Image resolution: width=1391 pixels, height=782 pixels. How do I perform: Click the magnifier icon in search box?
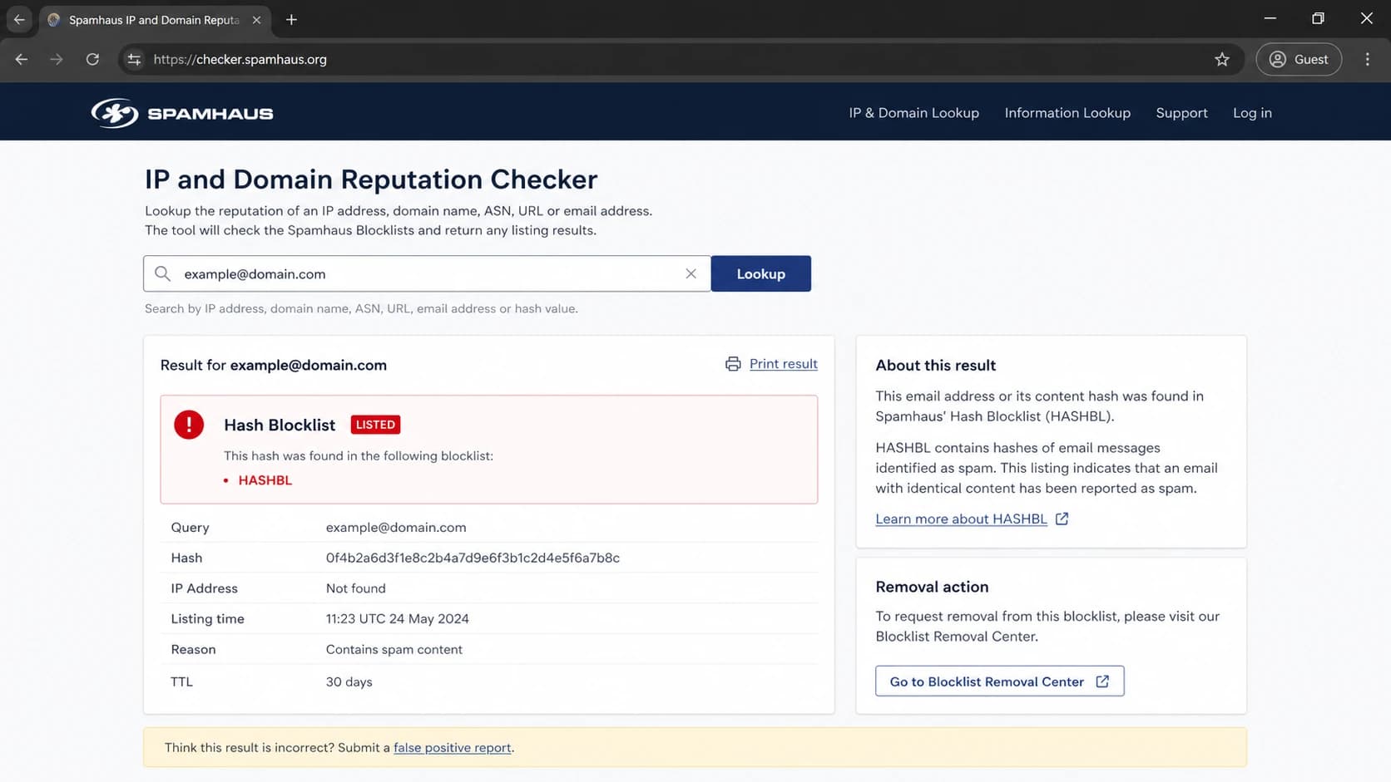tap(163, 273)
